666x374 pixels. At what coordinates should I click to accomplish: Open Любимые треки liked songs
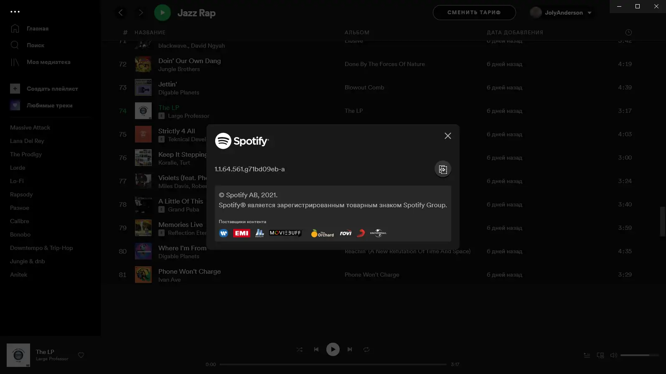41,105
